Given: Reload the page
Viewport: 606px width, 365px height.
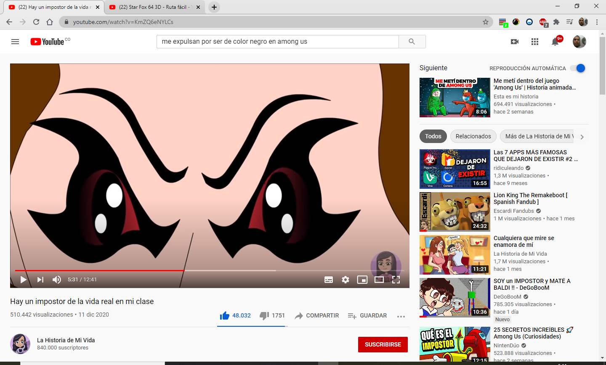Looking at the screenshot, I should (36, 22).
